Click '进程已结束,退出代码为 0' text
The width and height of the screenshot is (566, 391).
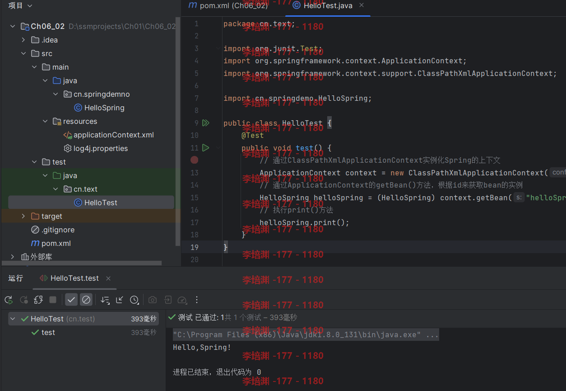tap(217, 372)
